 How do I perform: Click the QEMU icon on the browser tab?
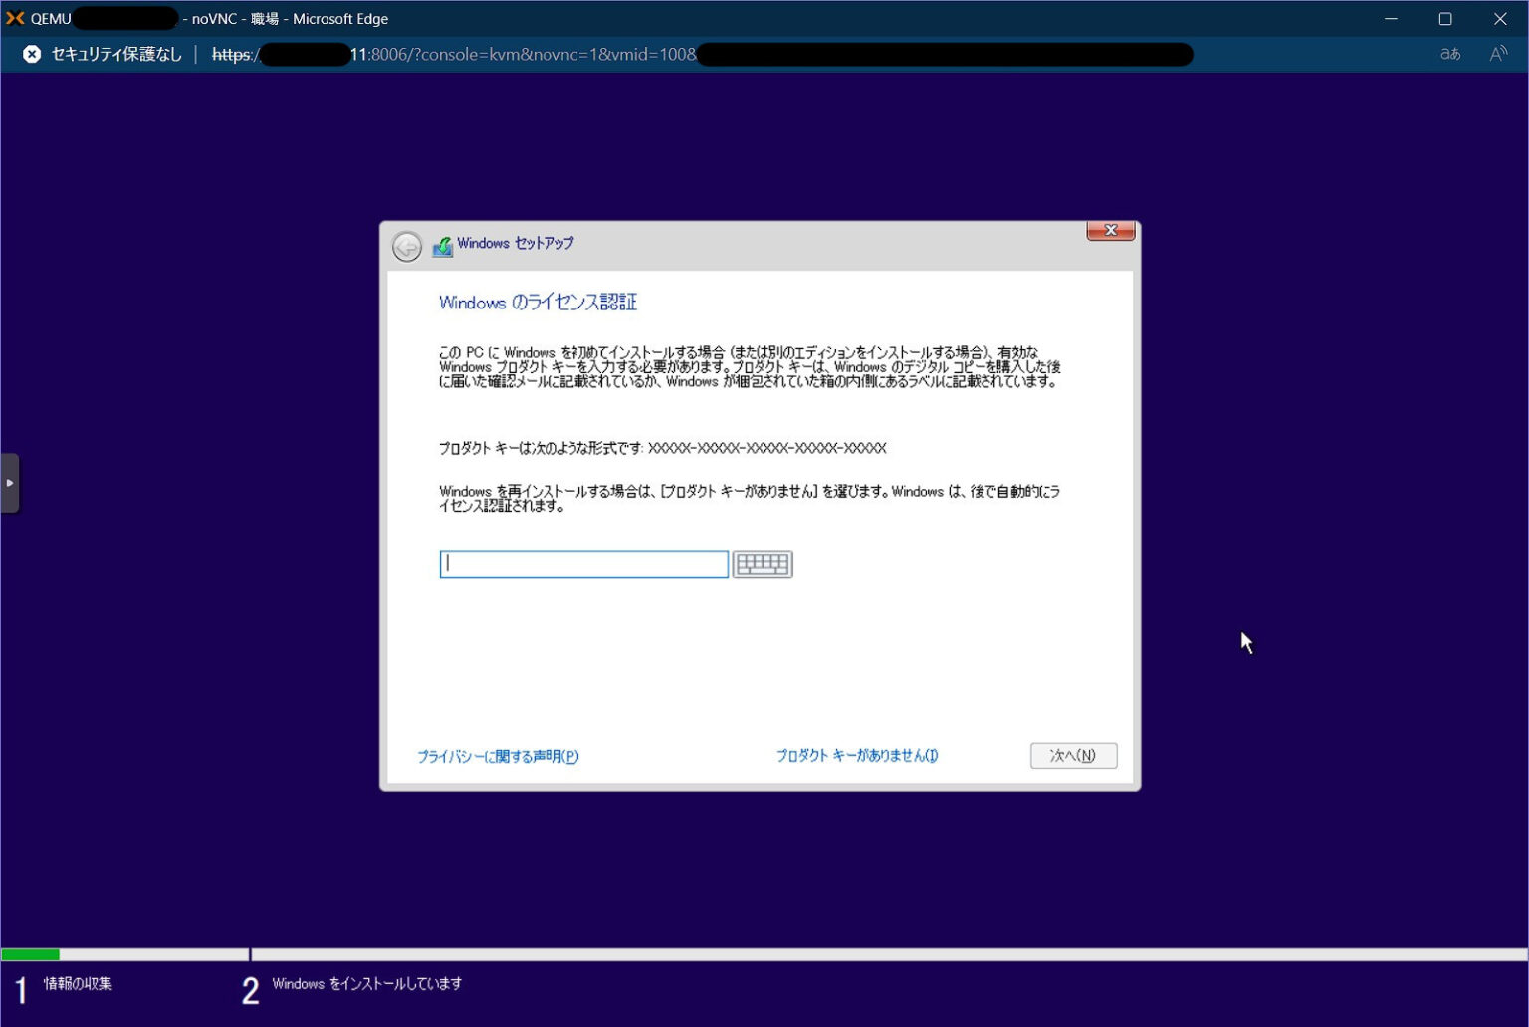pos(15,17)
